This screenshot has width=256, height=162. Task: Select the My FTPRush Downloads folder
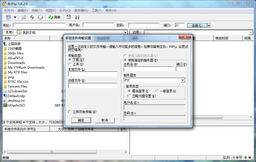[24, 67]
